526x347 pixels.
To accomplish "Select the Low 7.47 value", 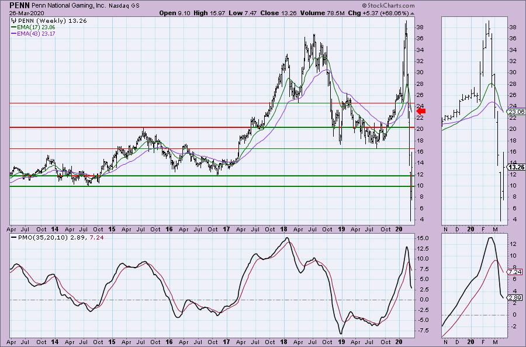I will click(243, 13).
